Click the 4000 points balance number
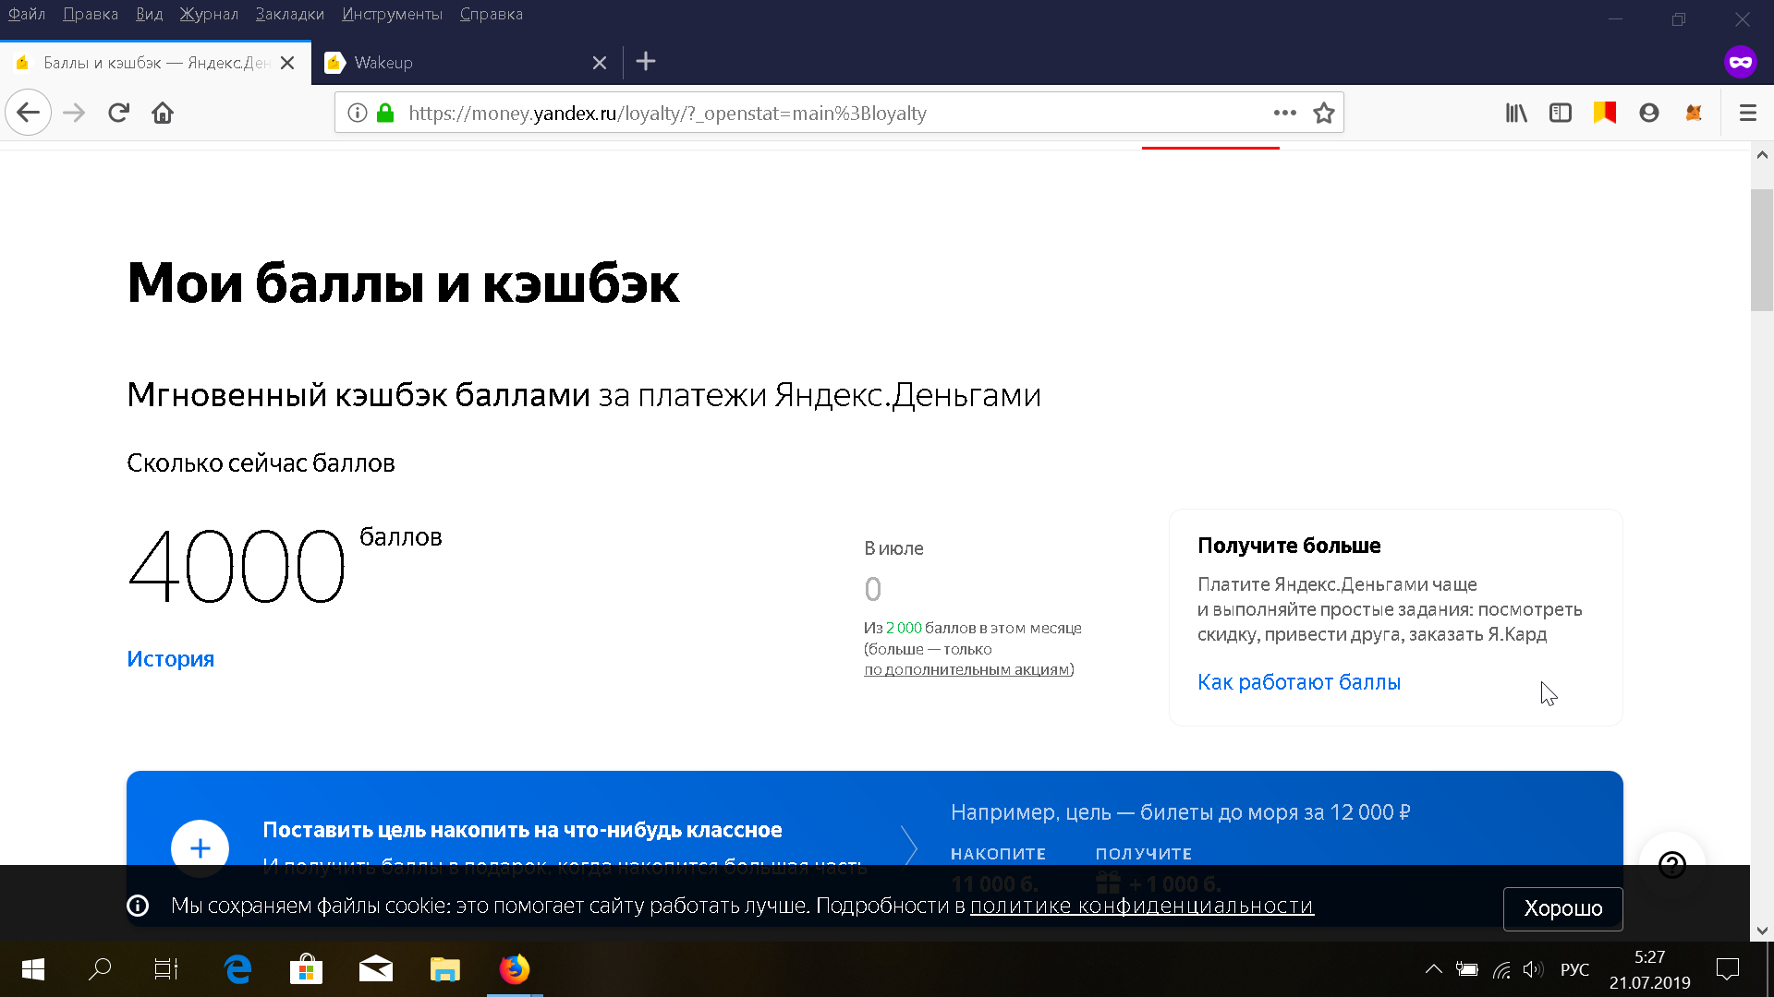The height and width of the screenshot is (997, 1774). point(237,565)
